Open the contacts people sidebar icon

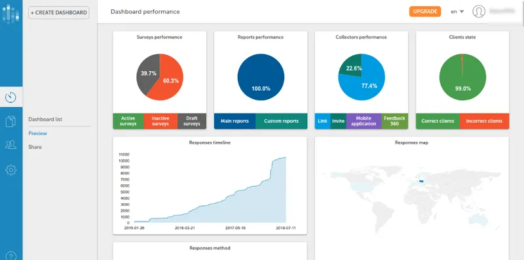[x=10, y=144]
